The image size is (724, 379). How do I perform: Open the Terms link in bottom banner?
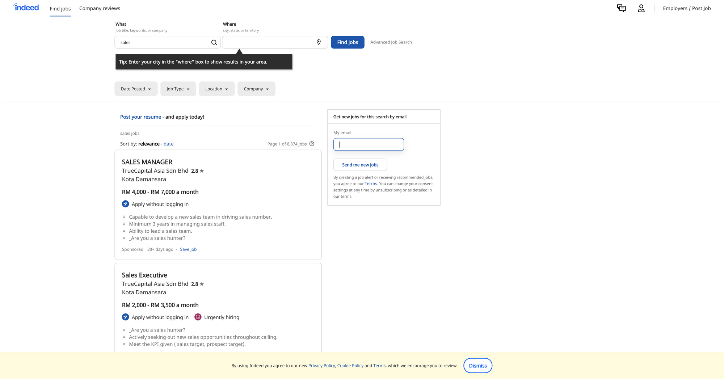click(379, 366)
